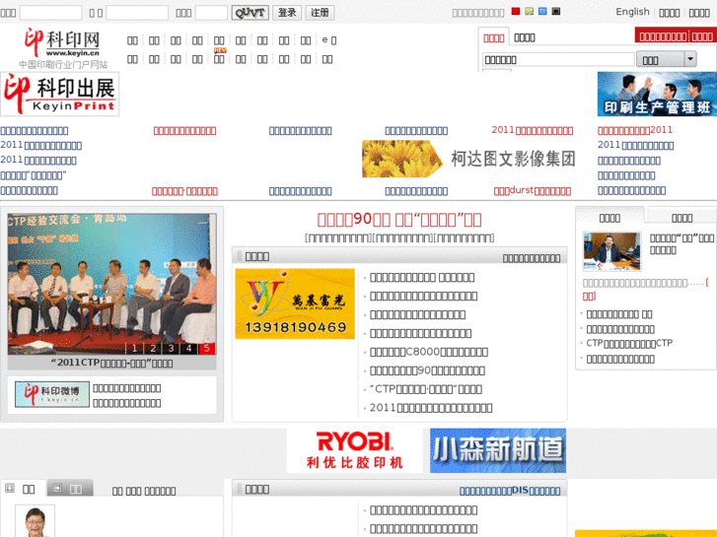Click the red banner button at top right
The image size is (717, 537).
tap(676, 36)
